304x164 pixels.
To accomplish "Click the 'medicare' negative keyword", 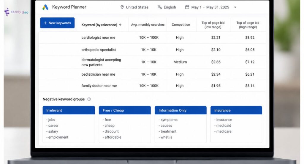I will pyautogui.click(x=224, y=131).
